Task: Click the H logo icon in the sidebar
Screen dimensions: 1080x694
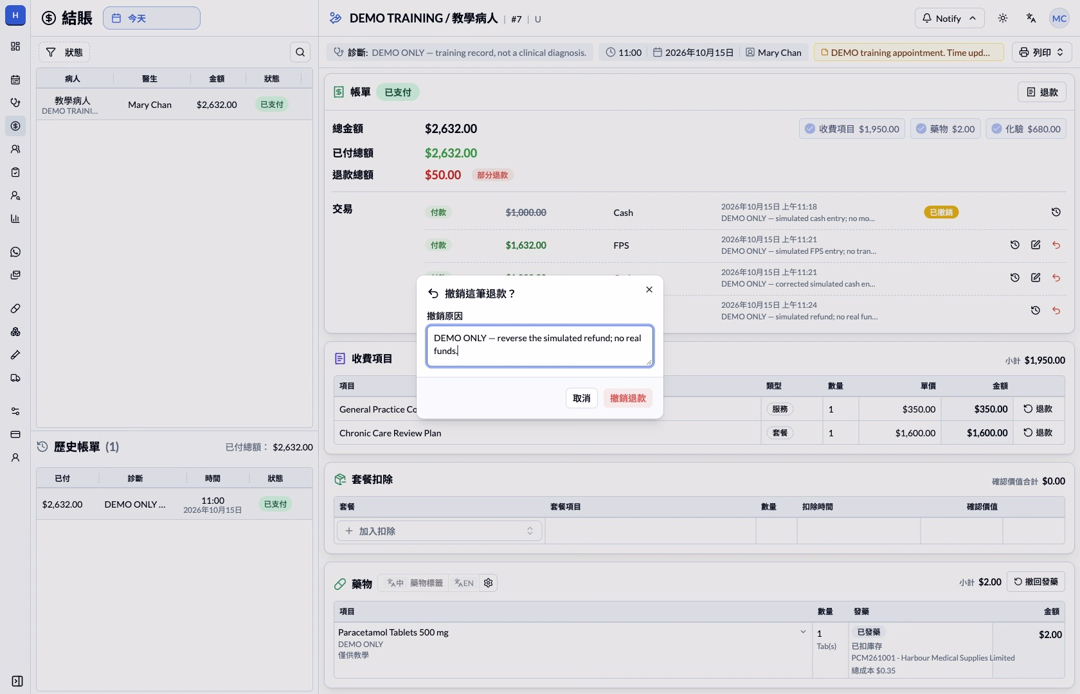Action: [15, 15]
